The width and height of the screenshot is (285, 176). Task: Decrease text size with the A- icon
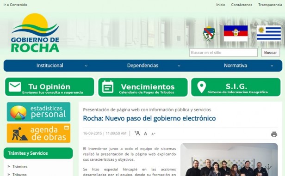(153, 134)
